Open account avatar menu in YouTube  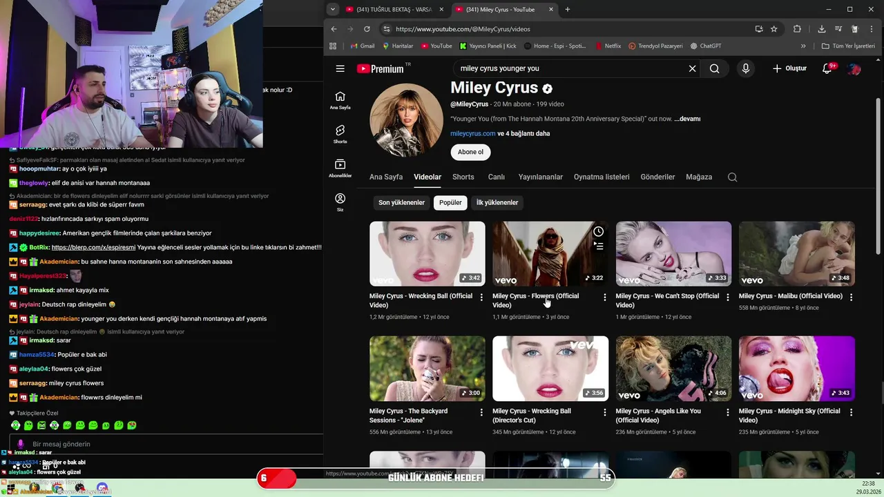point(854,68)
